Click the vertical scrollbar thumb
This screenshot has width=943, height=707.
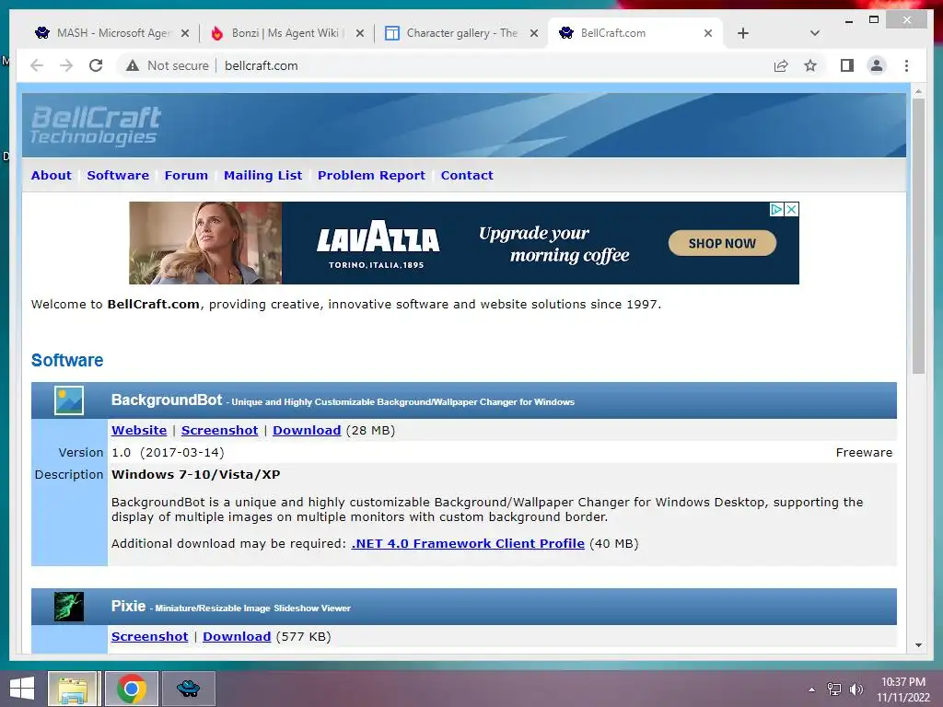click(x=918, y=237)
